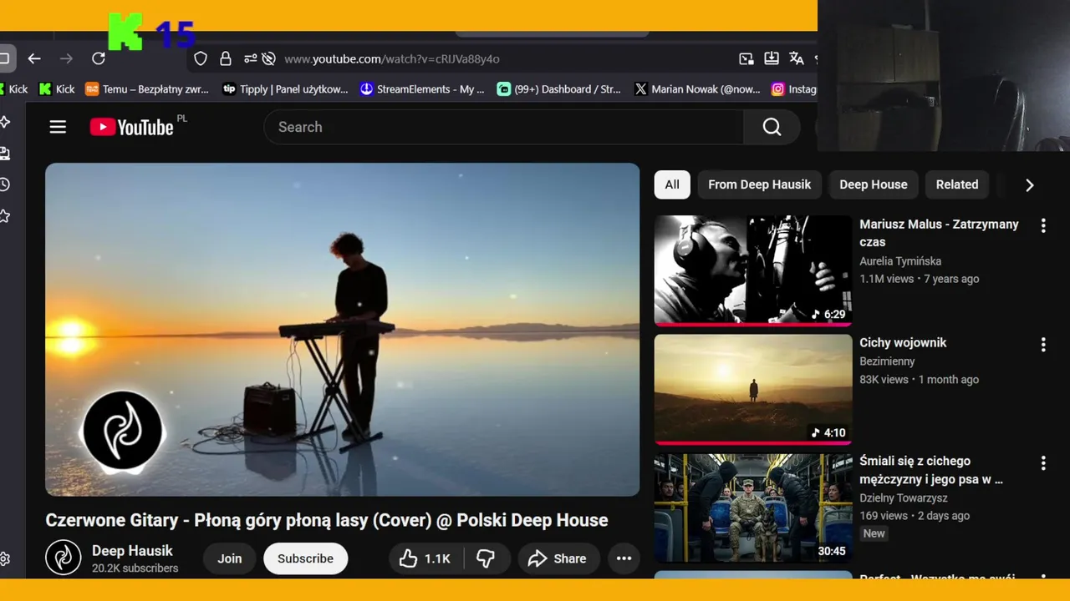Click the main video player
Viewport: 1070px width, 601px height.
click(x=342, y=329)
